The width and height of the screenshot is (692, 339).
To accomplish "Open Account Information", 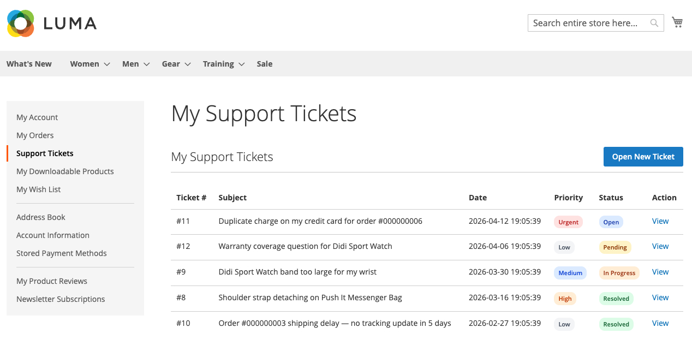I will pos(53,235).
